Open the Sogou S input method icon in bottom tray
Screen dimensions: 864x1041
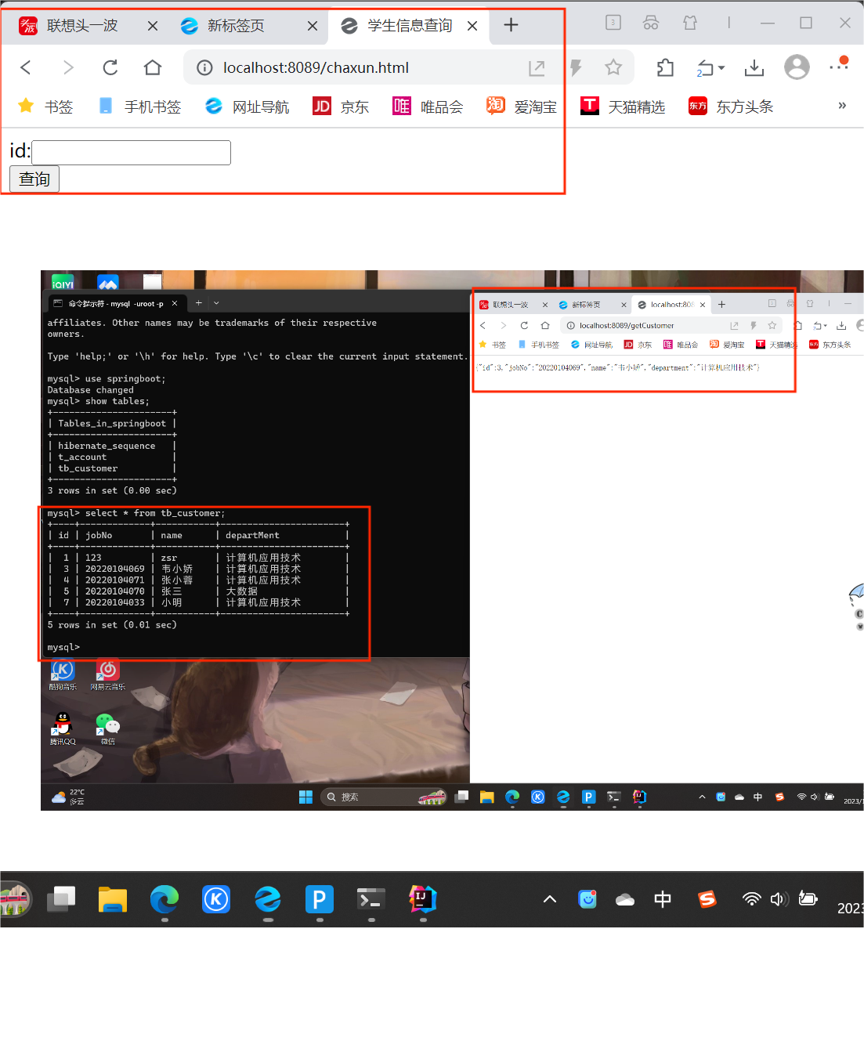tap(707, 899)
